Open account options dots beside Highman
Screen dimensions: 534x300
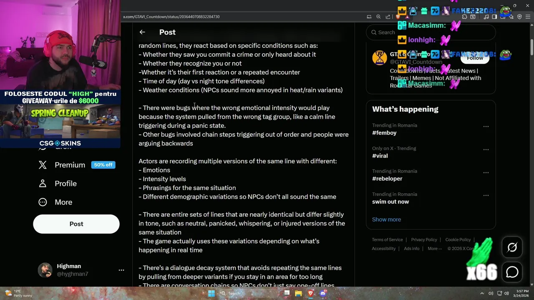(x=121, y=270)
